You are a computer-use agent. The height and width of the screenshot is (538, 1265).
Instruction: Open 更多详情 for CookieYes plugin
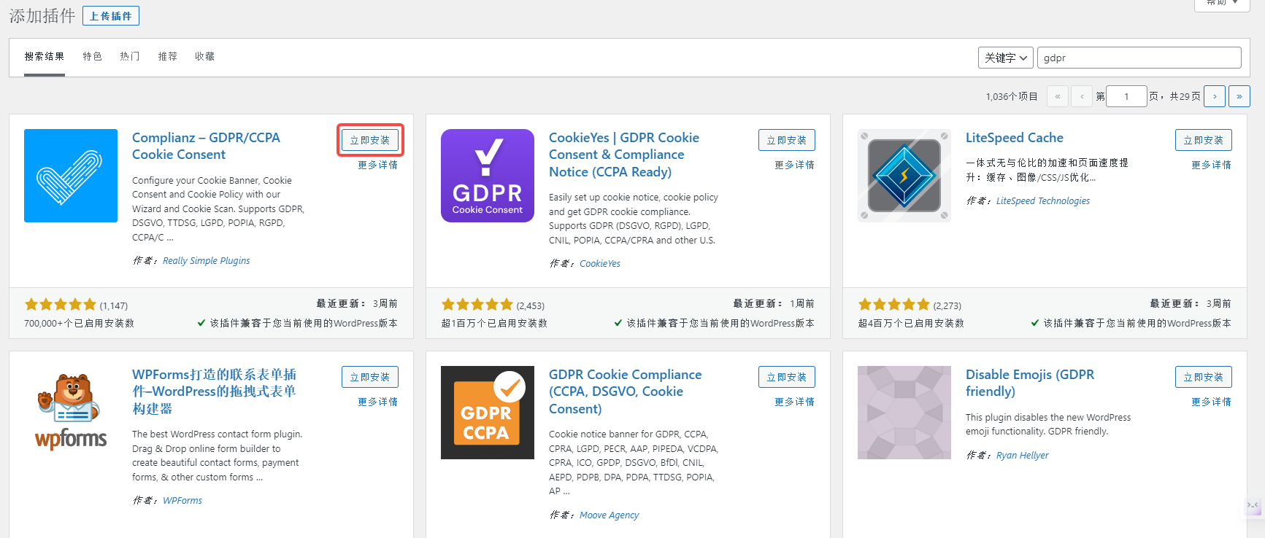pos(794,165)
